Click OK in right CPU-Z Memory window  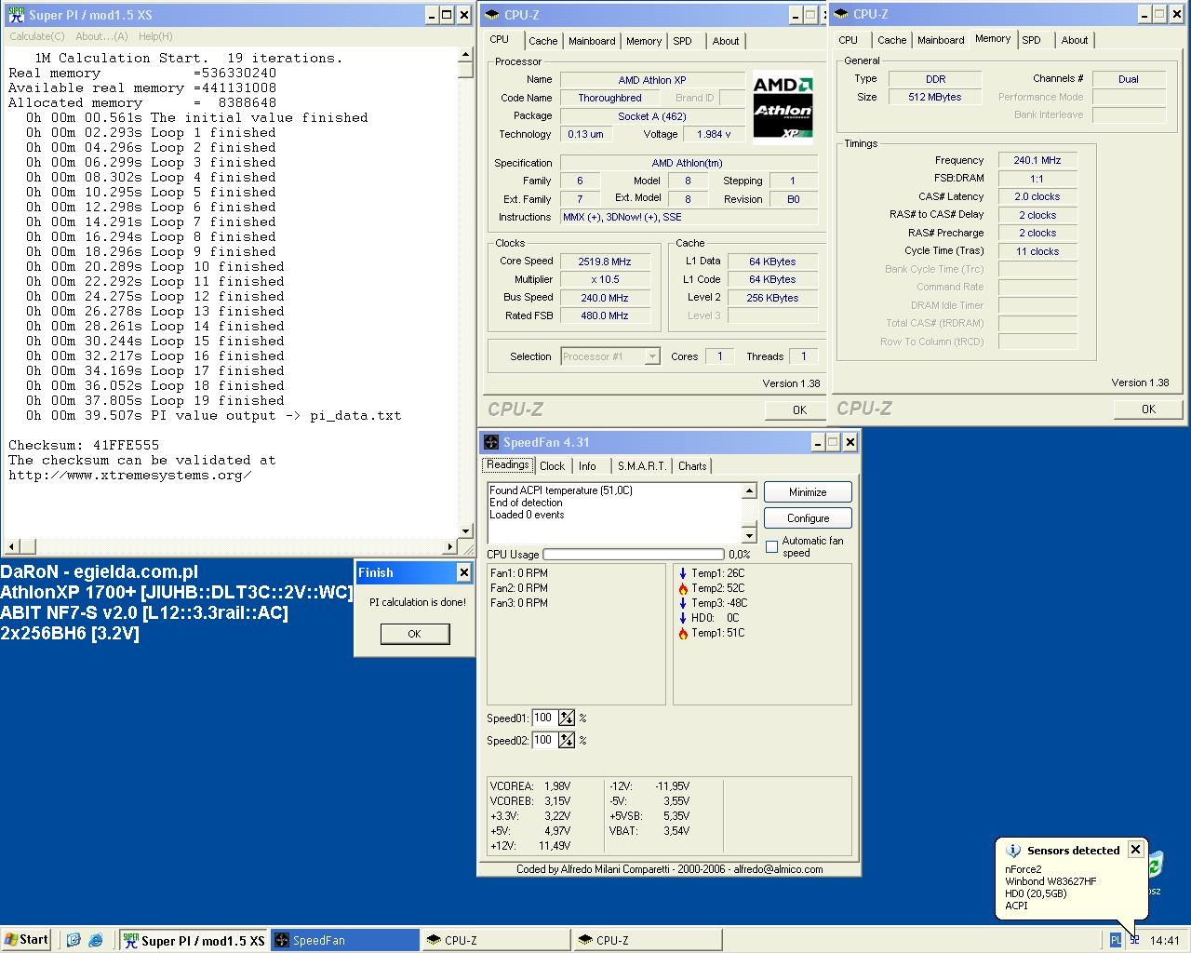coord(1148,409)
